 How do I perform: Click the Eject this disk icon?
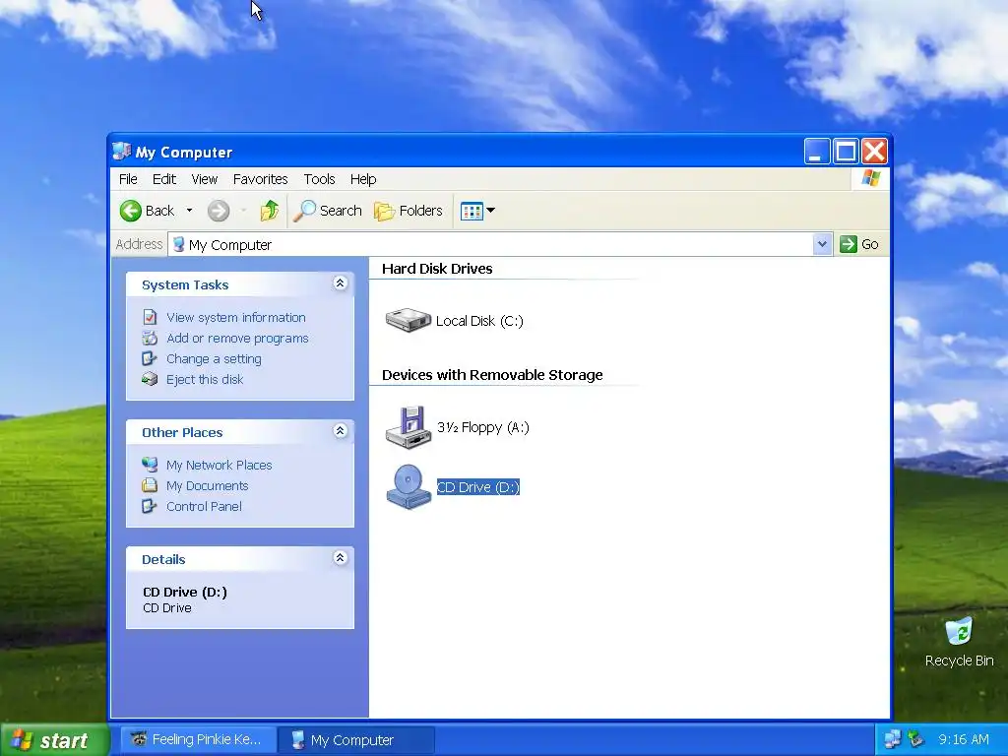tap(150, 379)
